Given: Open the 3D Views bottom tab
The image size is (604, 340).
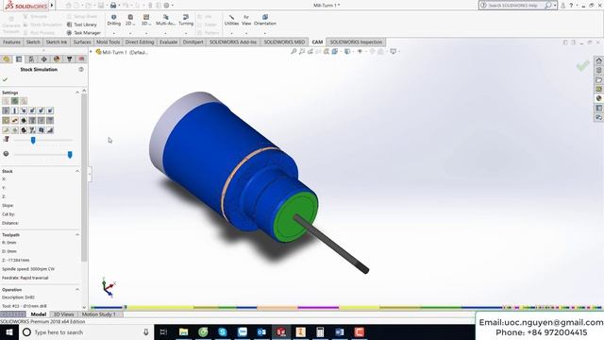Looking at the screenshot, I should click(x=63, y=314).
